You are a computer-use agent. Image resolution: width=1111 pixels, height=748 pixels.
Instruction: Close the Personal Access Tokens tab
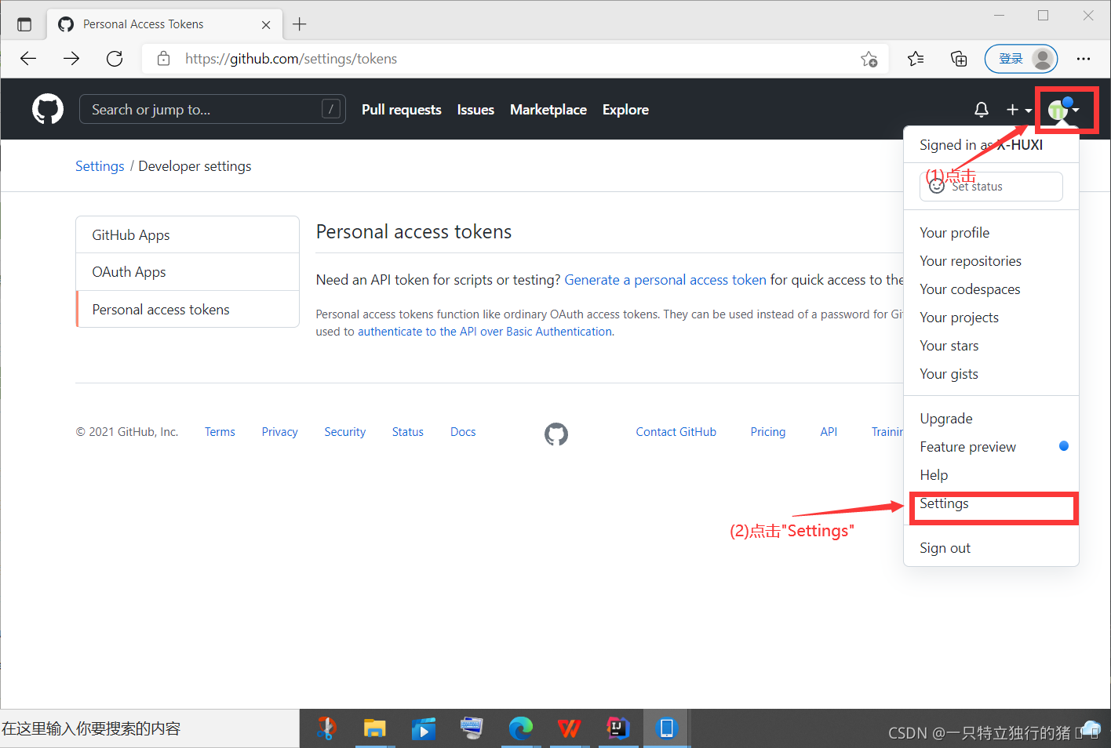click(266, 24)
